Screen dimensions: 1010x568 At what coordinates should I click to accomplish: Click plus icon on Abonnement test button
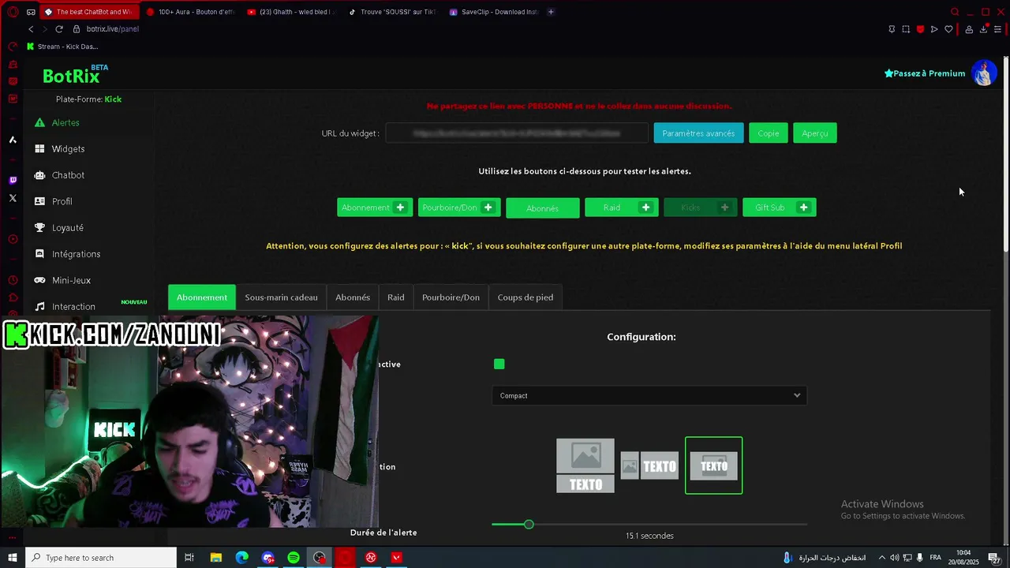400,207
